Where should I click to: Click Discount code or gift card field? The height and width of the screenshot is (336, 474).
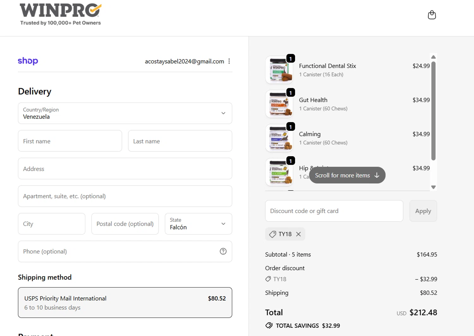point(334,211)
